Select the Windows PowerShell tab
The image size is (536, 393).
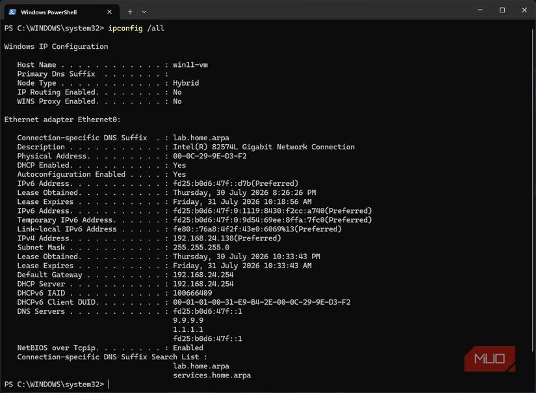click(62, 12)
